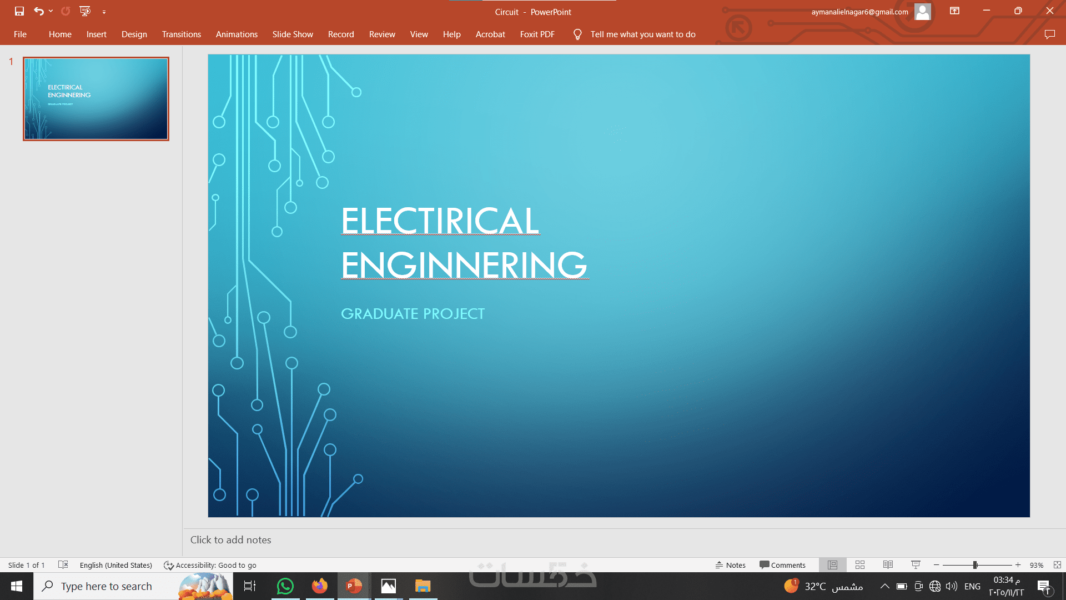Toggle the Comments pane in status bar

coord(782,565)
